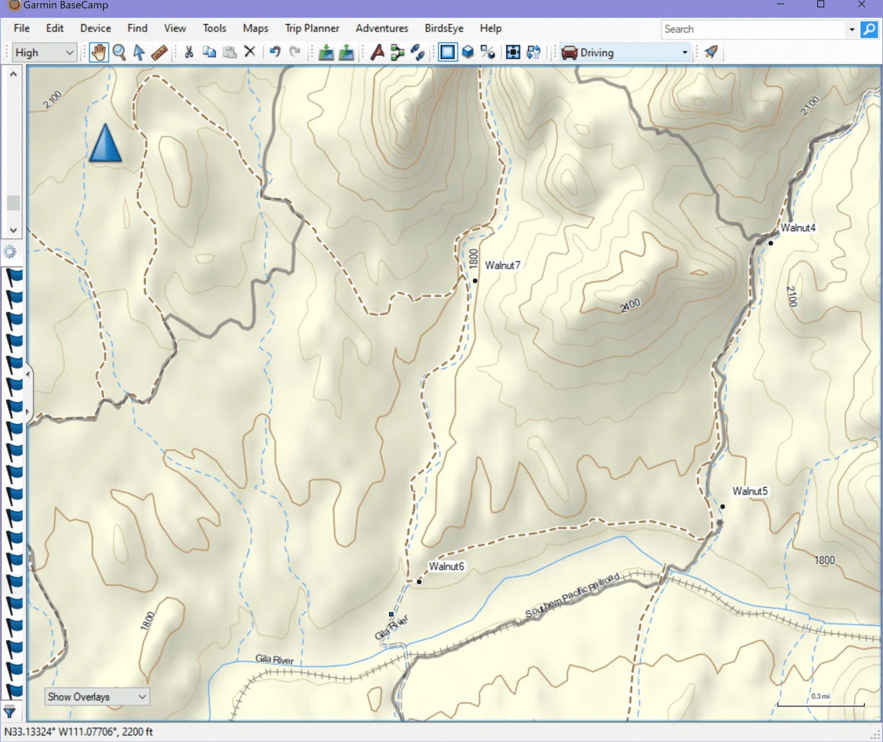
Task: Click the gear options icon in sidebar
Action: 10,252
